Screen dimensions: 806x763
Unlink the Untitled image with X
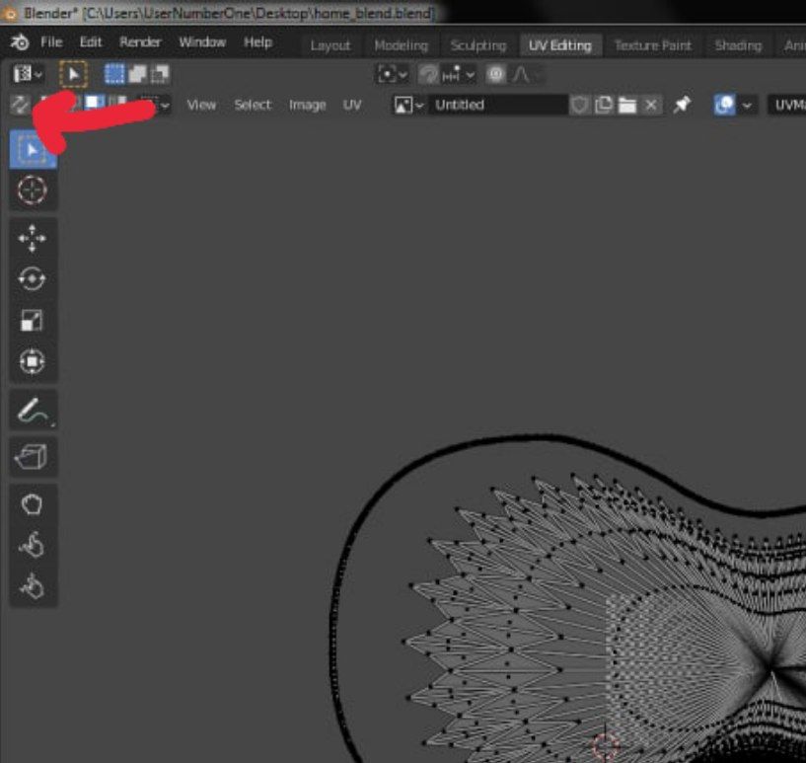coord(651,105)
